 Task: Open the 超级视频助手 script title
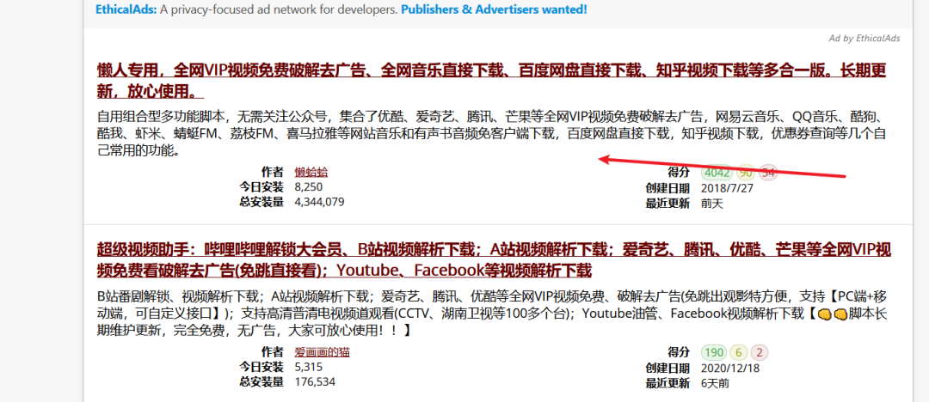tap(494, 259)
